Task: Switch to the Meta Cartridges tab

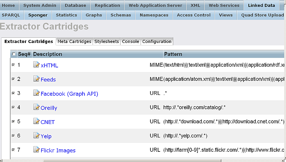Action: pos(74,41)
